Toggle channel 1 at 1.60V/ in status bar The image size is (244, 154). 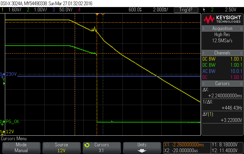[x=11, y=10]
